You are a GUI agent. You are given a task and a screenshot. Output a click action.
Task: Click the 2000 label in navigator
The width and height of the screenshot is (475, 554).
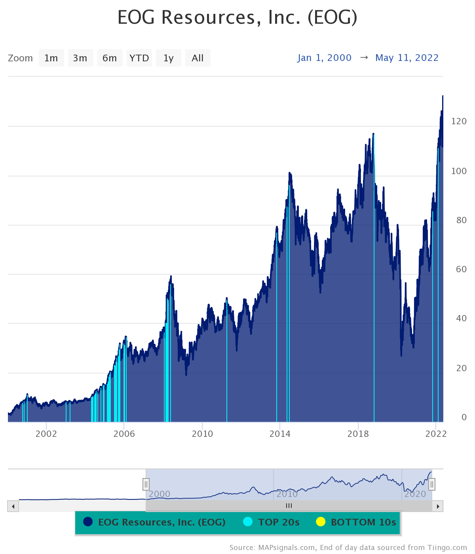(x=160, y=494)
